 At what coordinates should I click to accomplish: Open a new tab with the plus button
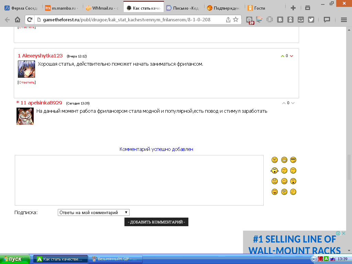pyautogui.click(x=293, y=8)
